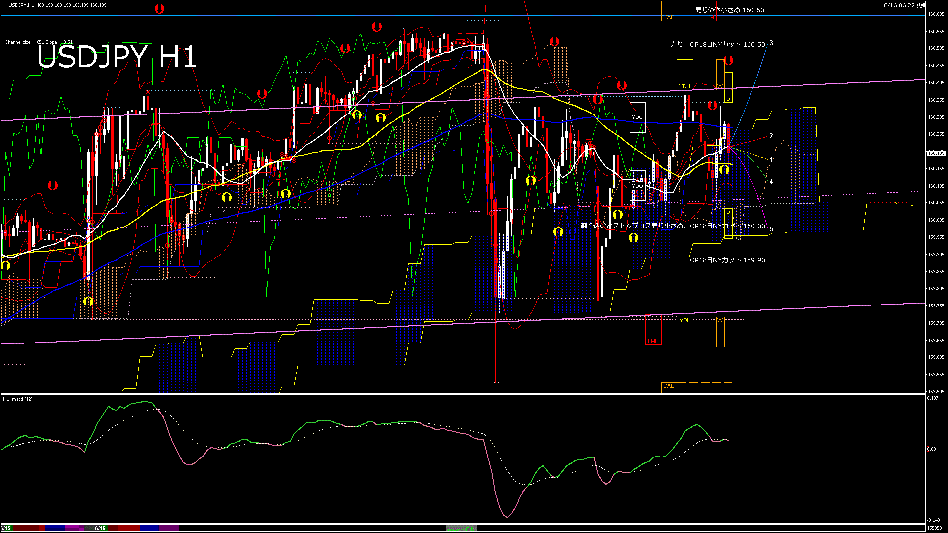Click the blue session bar after 6/16
The image size is (948, 533).
[149, 528]
